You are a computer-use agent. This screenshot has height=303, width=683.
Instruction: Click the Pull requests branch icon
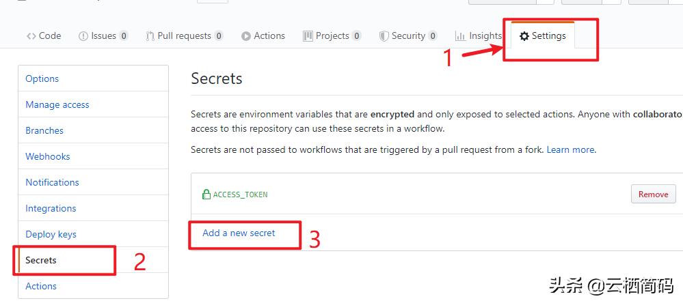click(x=150, y=36)
